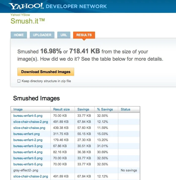The height and width of the screenshot is (180, 176).
Task: Select the gray-effect2-.png row name
Action: click(26, 170)
